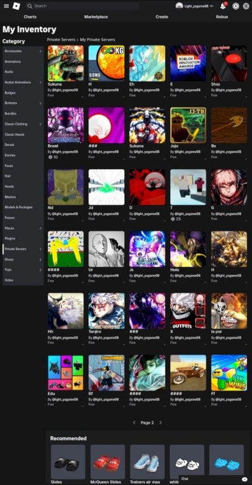Click inside the Search field
The height and width of the screenshot is (485, 252).
82,6
